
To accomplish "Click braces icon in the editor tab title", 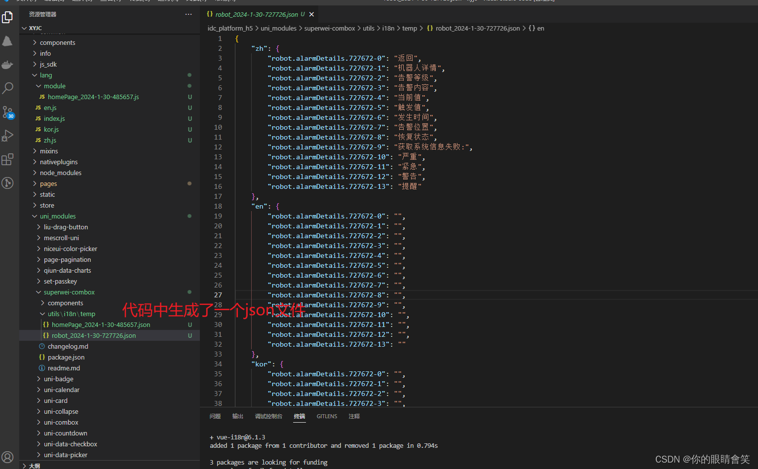I will coord(210,14).
